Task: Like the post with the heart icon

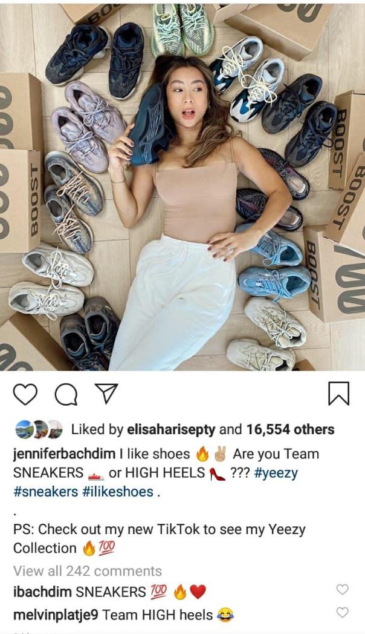Action: (x=25, y=394)
